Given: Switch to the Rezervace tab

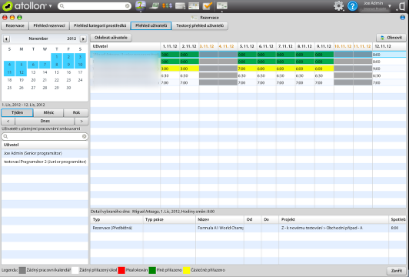Looking at the screenshot, I should pos(15,25).
